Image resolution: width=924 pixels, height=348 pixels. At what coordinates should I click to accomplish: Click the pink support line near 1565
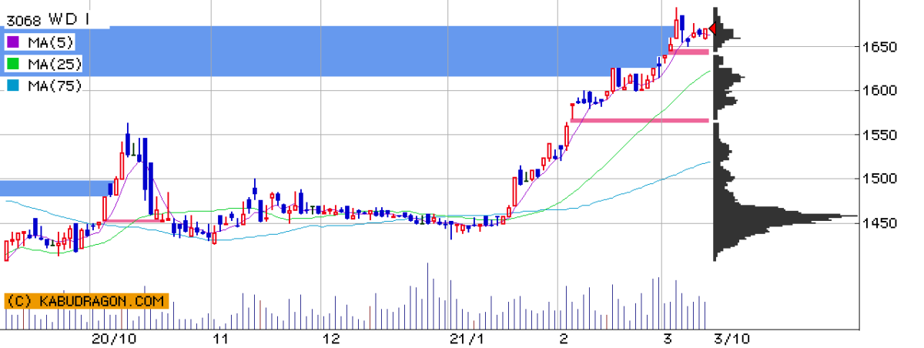[x=639, y=120]
